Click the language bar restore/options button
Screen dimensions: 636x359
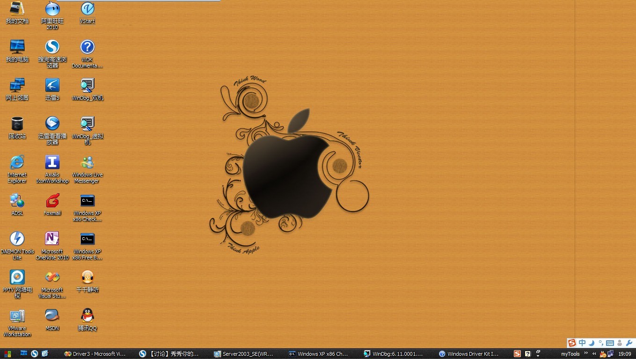point(538,353)
